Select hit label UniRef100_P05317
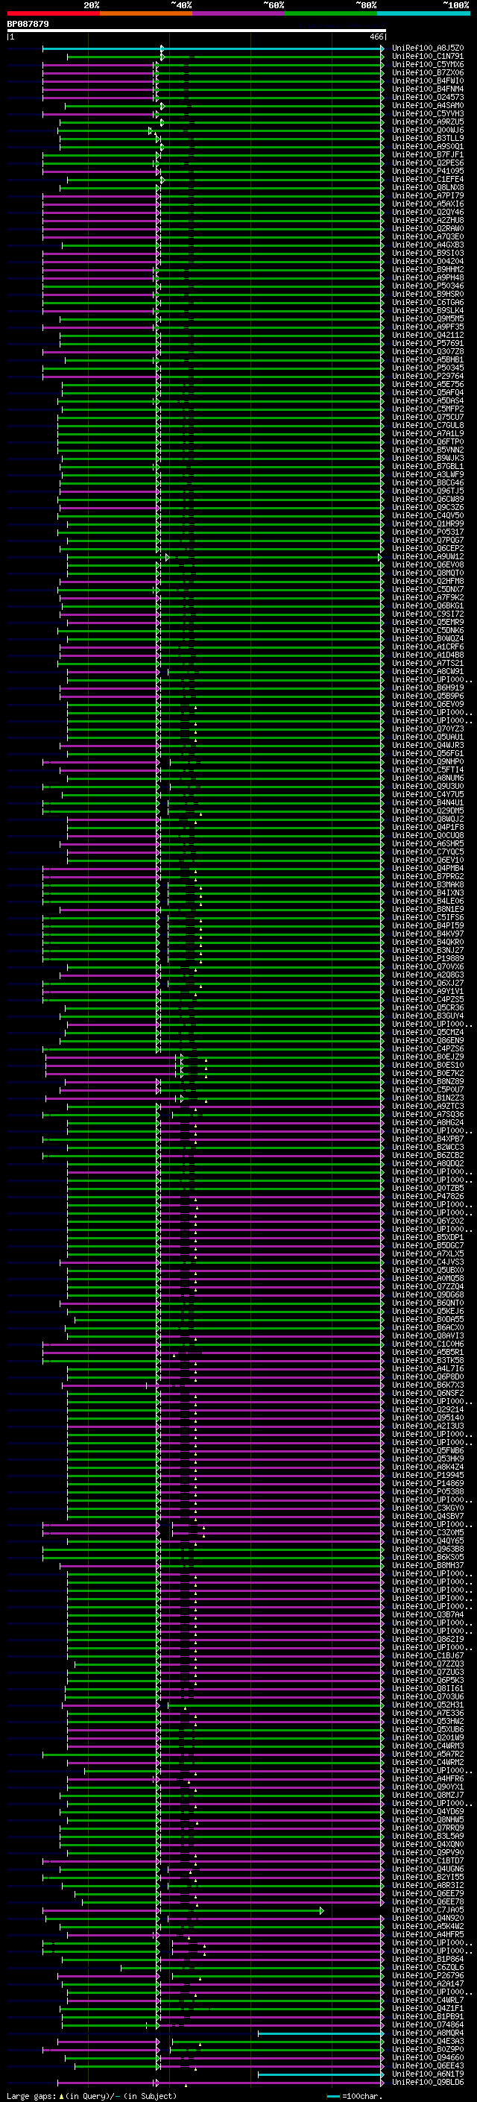The width and height of the screenshot is (477, 2102). pos(428,532)
